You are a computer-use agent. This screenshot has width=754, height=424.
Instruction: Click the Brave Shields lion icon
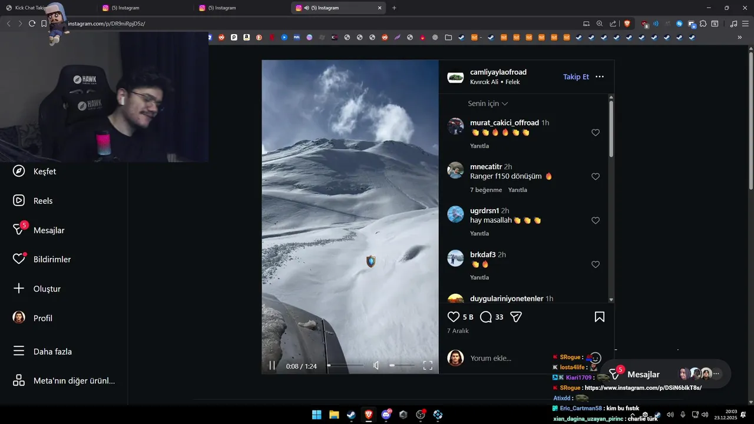pyautogui.click(x=627, y=24)
